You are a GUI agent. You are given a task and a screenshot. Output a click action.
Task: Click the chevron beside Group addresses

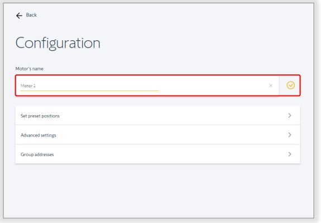[290, 154]
